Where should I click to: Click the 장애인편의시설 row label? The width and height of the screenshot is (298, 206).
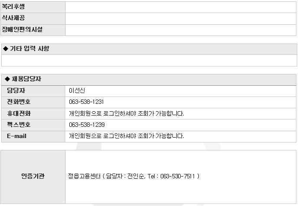tap(25, 30)
